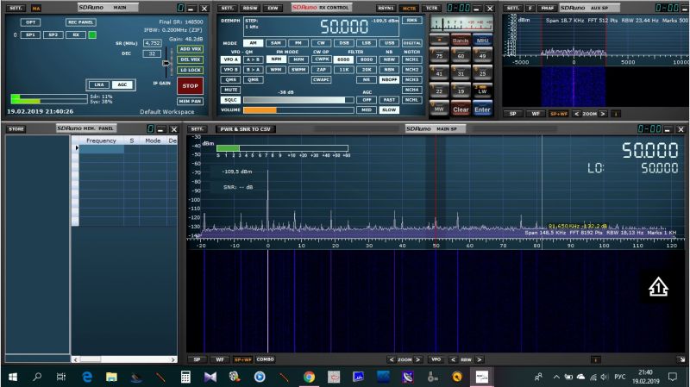
Task: Click the home arrow icon on the waterfall
Action: [658, 287]
